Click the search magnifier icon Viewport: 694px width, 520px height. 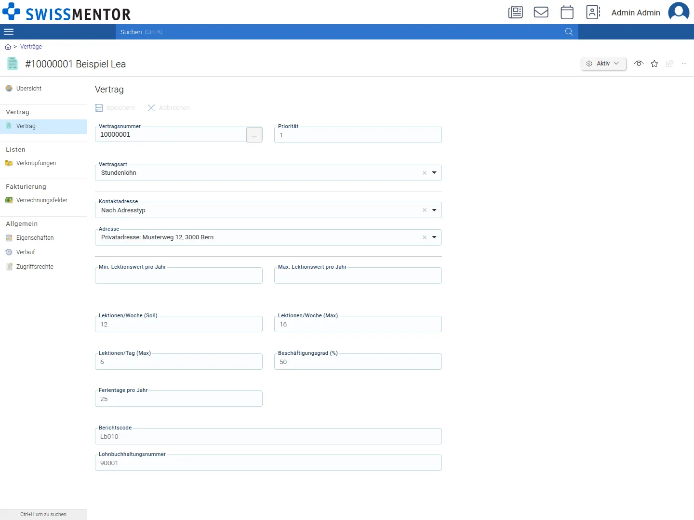[x=569, y=32]
